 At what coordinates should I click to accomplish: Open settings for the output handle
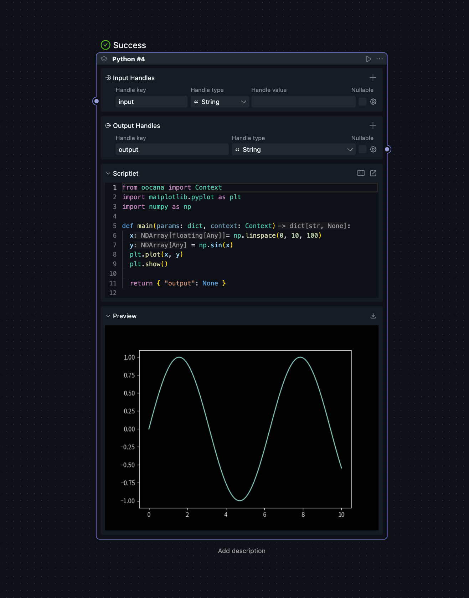pyautogui.click(x=373, y=150)
